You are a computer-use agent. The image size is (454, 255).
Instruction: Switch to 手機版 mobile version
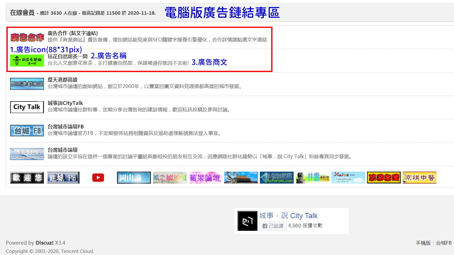tap(423, 243)
